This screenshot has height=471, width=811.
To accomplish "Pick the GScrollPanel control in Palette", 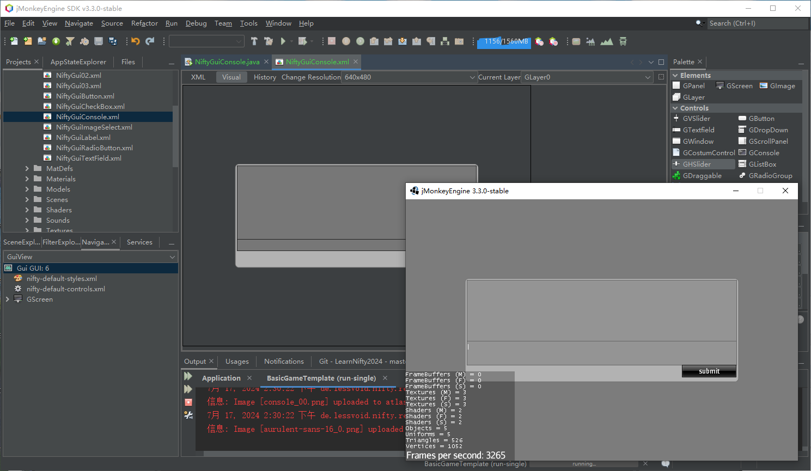I will pos(763,142).
